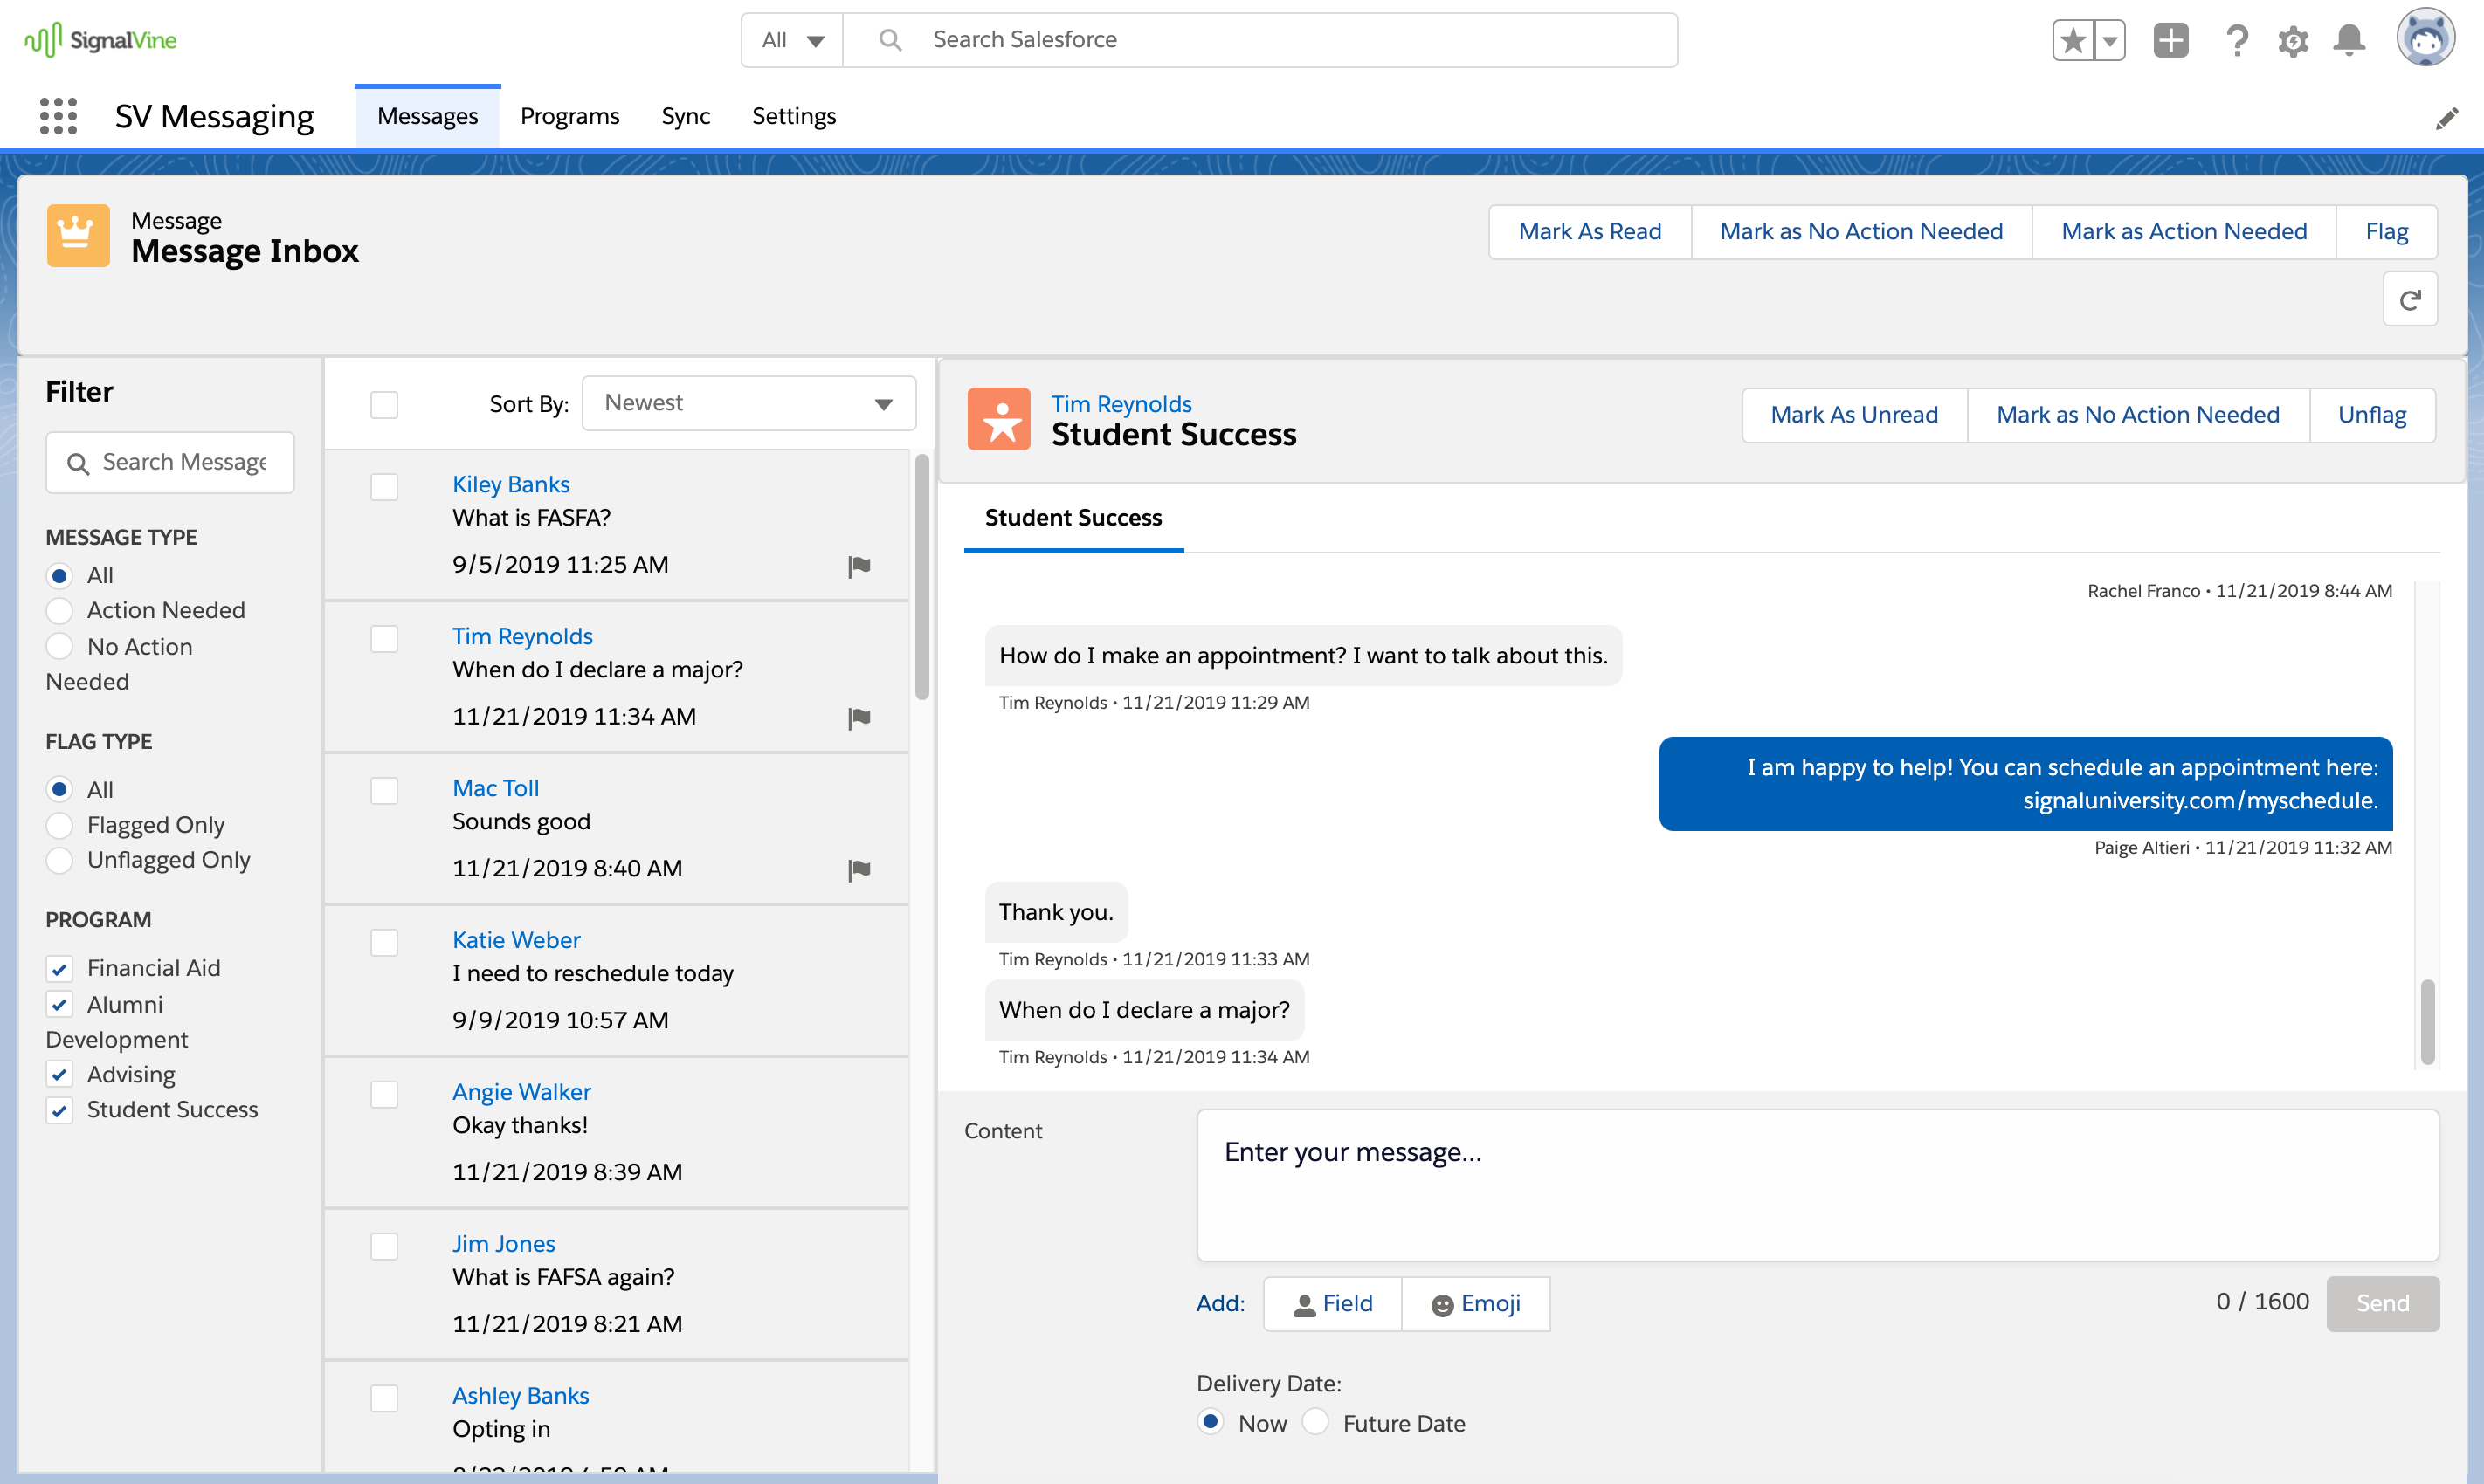Check the Jim Jones message checkbox
Screen dimensions: 2484x1484
click(x=384, y=1247)
